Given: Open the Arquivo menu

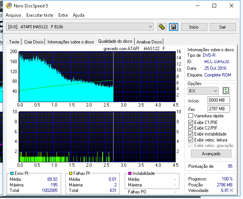Looking at the screenshot, I should point(13,15).
